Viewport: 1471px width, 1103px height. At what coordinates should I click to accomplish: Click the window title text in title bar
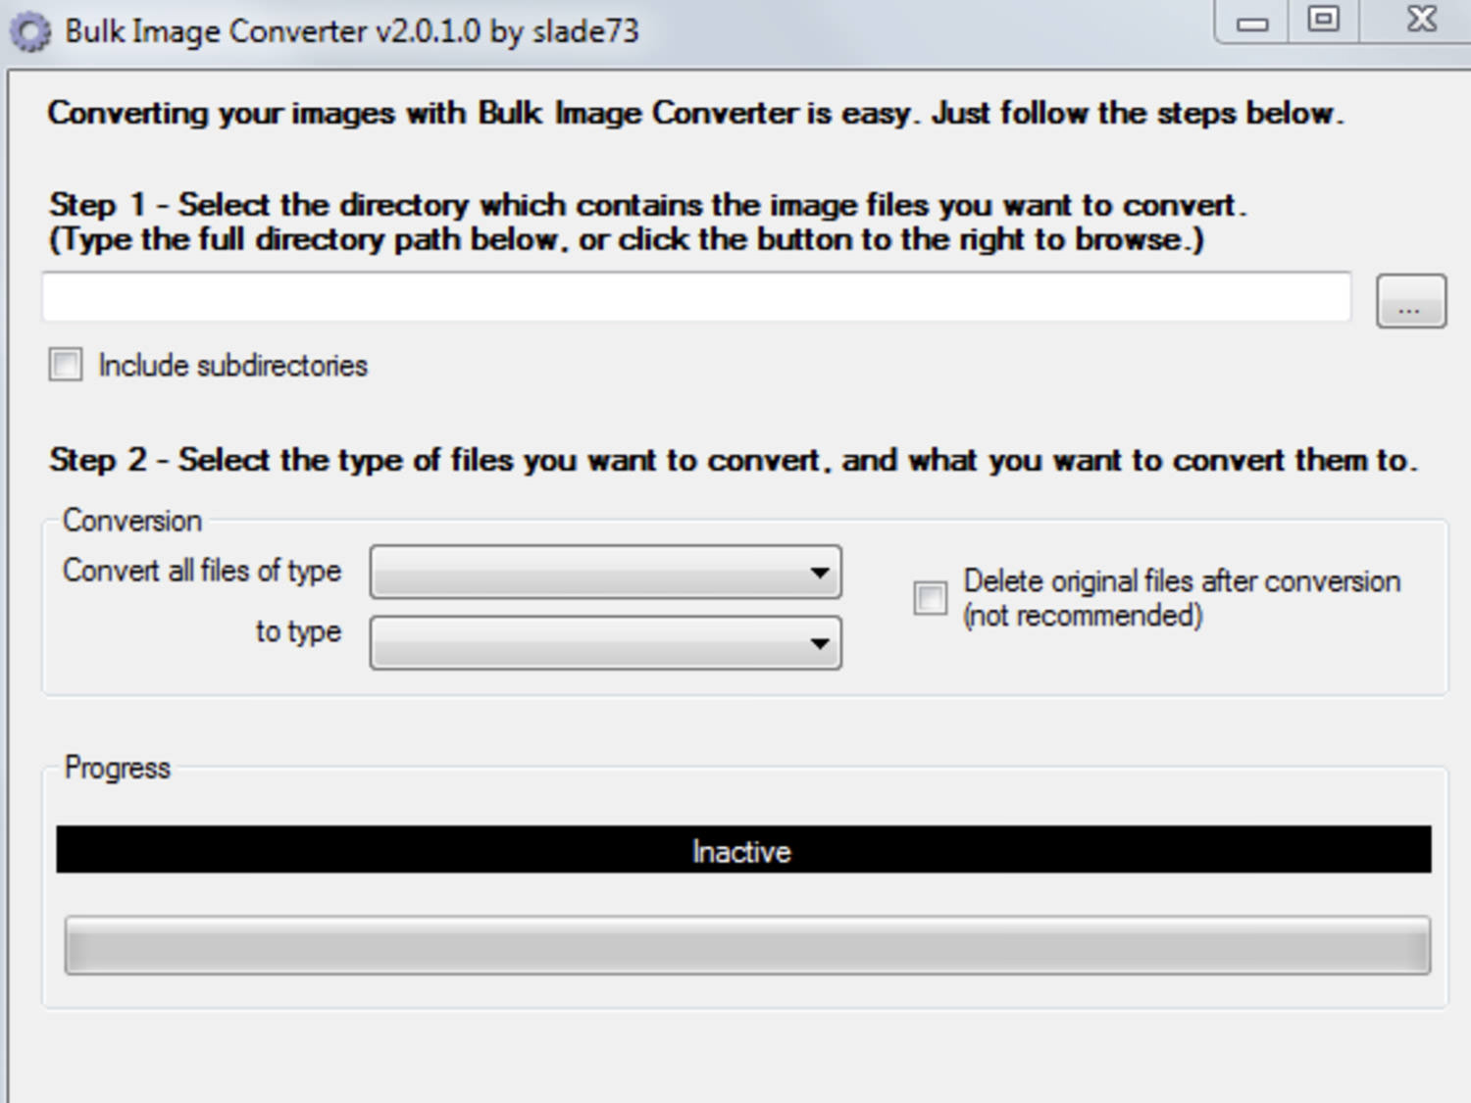tap(351, 31)
